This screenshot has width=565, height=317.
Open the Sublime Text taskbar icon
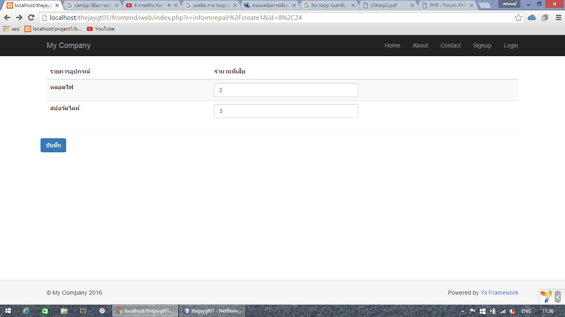click(x=83, y=311)
